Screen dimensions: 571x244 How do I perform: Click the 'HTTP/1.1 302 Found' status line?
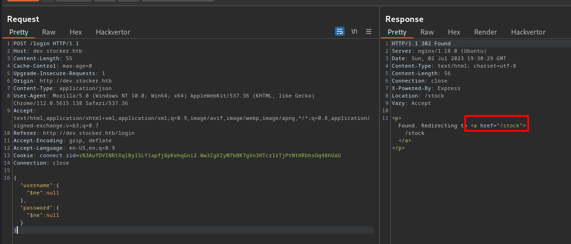[421, 43]
